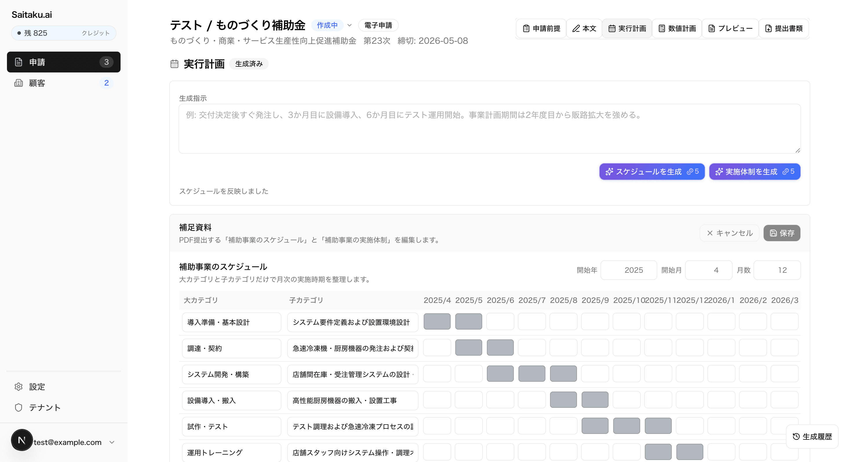Edit the 導入準備・基本設計 category field
The height and width of the screenshot is (462, 852).
pyautogui.click(x=232, y=322)
